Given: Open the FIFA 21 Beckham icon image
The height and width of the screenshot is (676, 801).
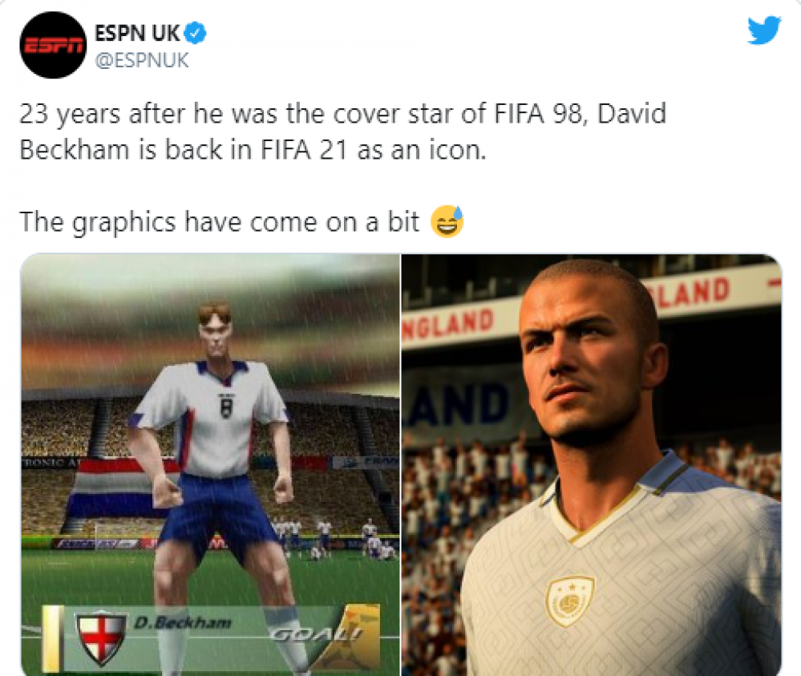Looking at the screenshot, I should [x=592, y=464].
